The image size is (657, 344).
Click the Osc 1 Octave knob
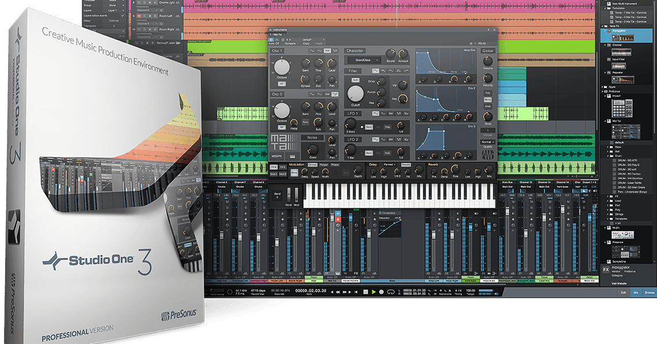click(x=282, y=67)
